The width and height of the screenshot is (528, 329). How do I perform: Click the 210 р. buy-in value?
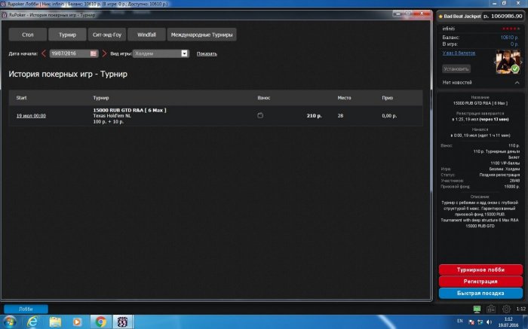314,116
